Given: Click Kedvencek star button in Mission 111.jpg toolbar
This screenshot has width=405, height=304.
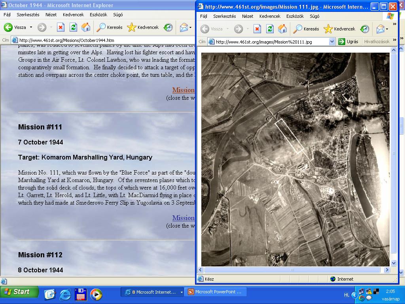Looking at the screenshot, I should 339,28.
